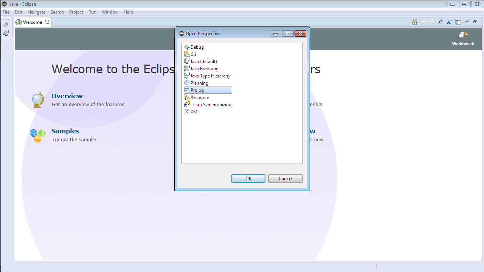Open the Overview link

pyautogui.click(x=67, y=96)
